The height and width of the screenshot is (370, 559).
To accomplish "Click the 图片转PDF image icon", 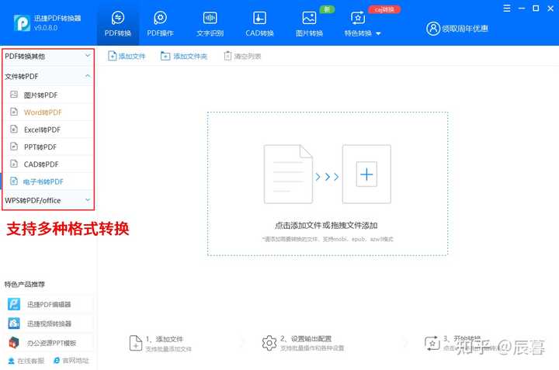I will coord(14,95).
